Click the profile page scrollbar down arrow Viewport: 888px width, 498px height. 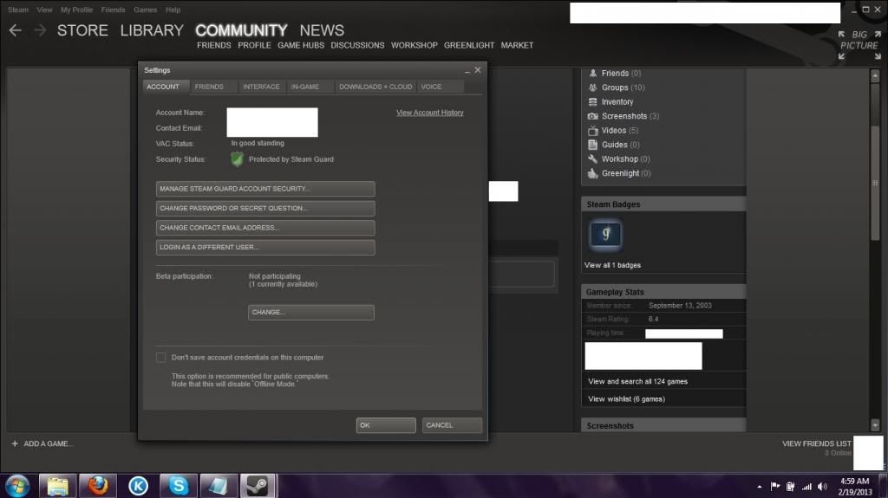(875, 425)
